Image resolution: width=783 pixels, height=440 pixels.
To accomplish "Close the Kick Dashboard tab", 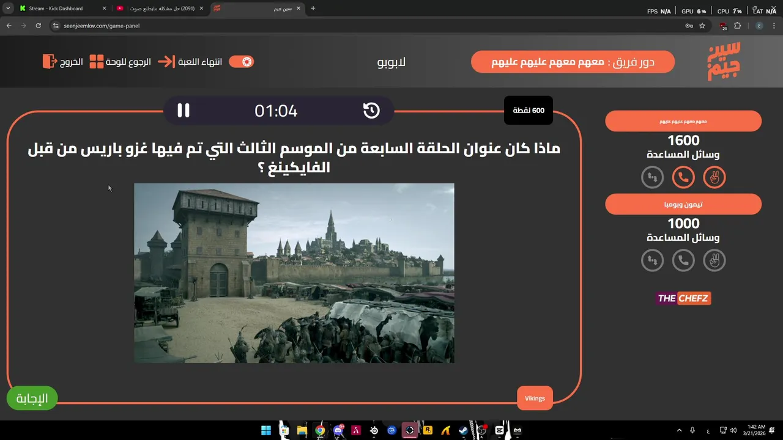I will (105, 9).
